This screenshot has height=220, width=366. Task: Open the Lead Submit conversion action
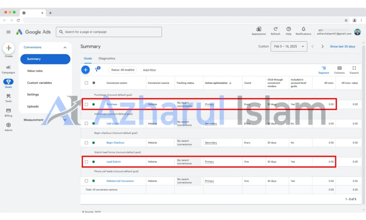[x=113, y=162]
